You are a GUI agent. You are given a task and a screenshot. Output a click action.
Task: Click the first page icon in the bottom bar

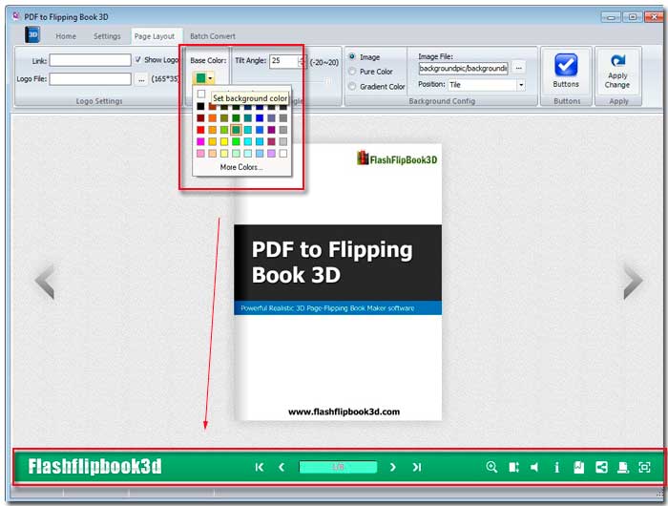(259, 467)
